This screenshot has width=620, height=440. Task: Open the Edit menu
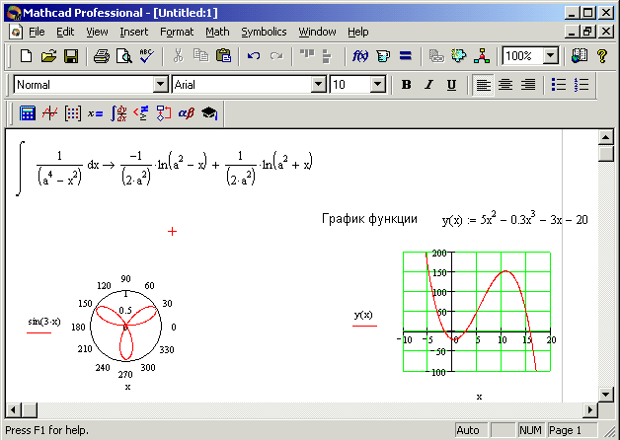[x=65, y=32]
